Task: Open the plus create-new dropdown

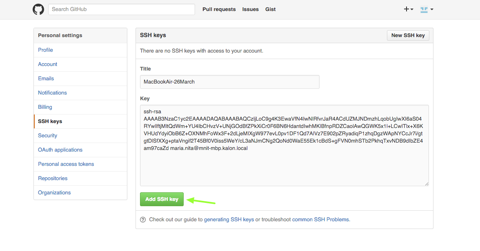Action: pos(408,9)
